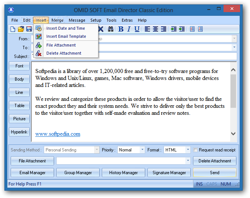Toggle Underline formatting

click(137, 29)
